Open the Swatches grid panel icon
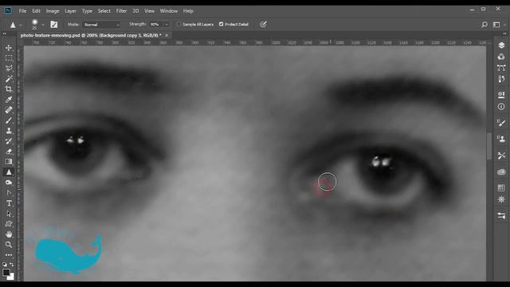510x287 pixels. (x=501, y=188)
